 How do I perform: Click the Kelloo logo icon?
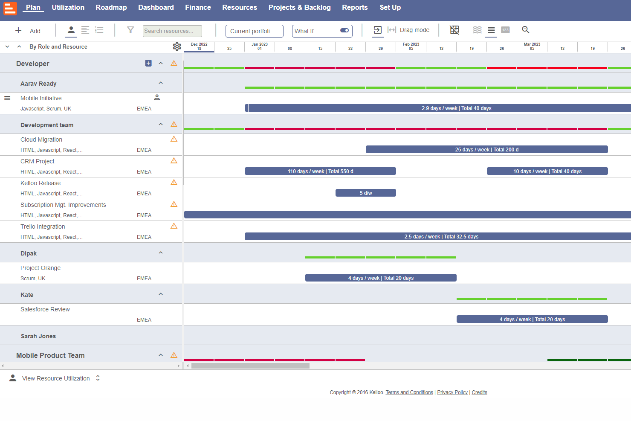[10, 8]
